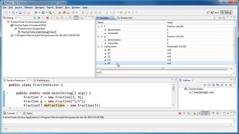
Task: Click the Terminate icon in Console toolbar
Action: [x=180, y=113]
